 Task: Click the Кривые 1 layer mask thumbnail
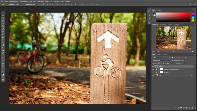click(x=161, y=72)
